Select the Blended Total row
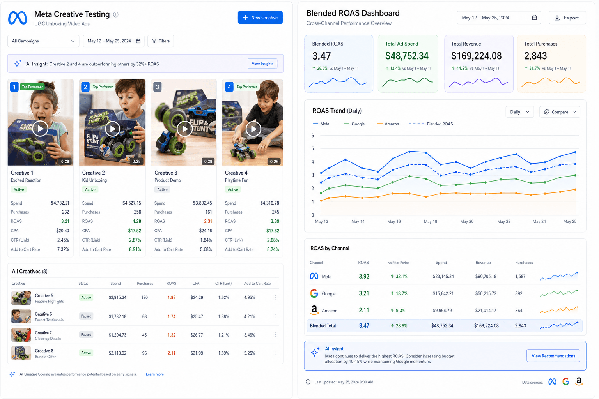Screen dimensions: 599x399 point(445,325)
